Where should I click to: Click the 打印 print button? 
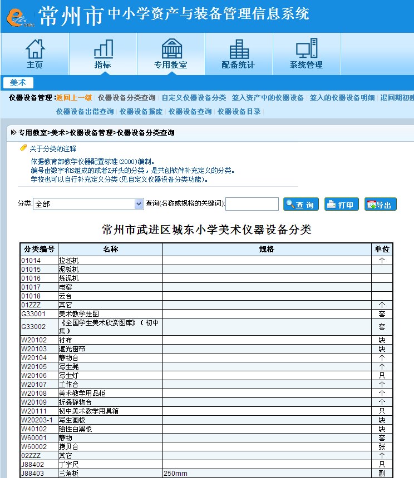click(x=342, y=204)
